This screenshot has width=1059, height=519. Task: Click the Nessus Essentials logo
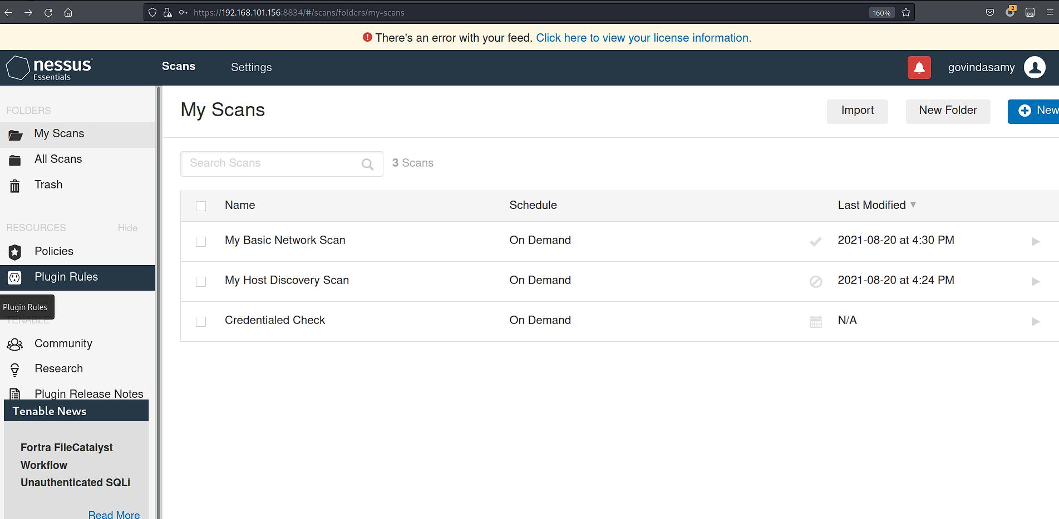pos(49,68)
